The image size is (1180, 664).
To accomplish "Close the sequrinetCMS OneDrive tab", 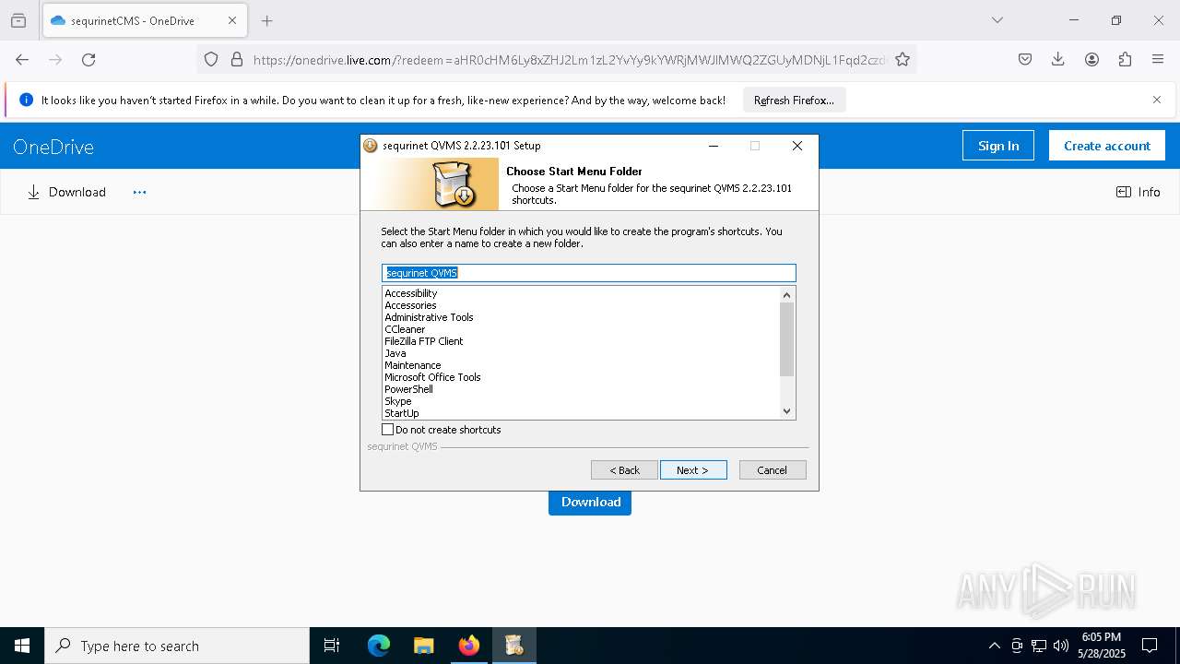I will click(x=232, y=20).
